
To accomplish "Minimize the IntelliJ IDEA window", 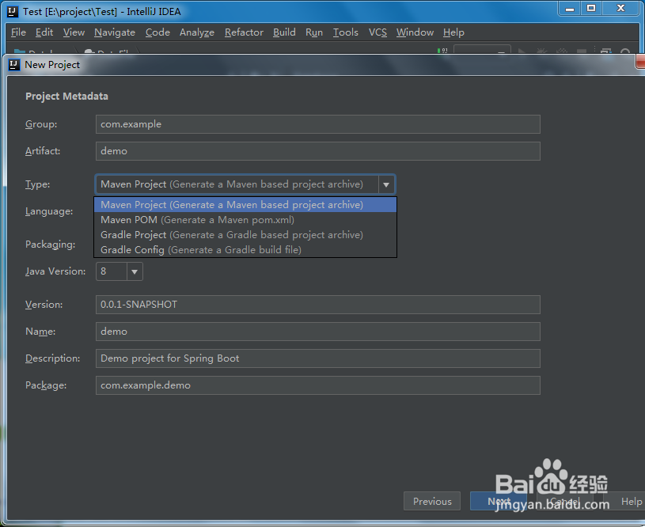I will tap(570, 9).
